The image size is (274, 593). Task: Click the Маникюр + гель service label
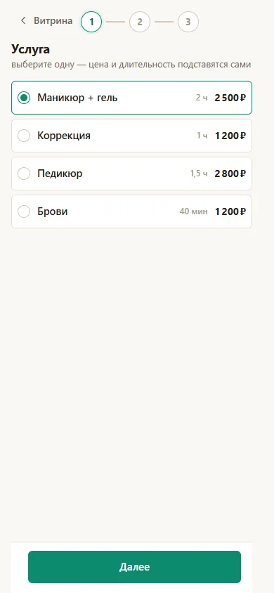77,98
